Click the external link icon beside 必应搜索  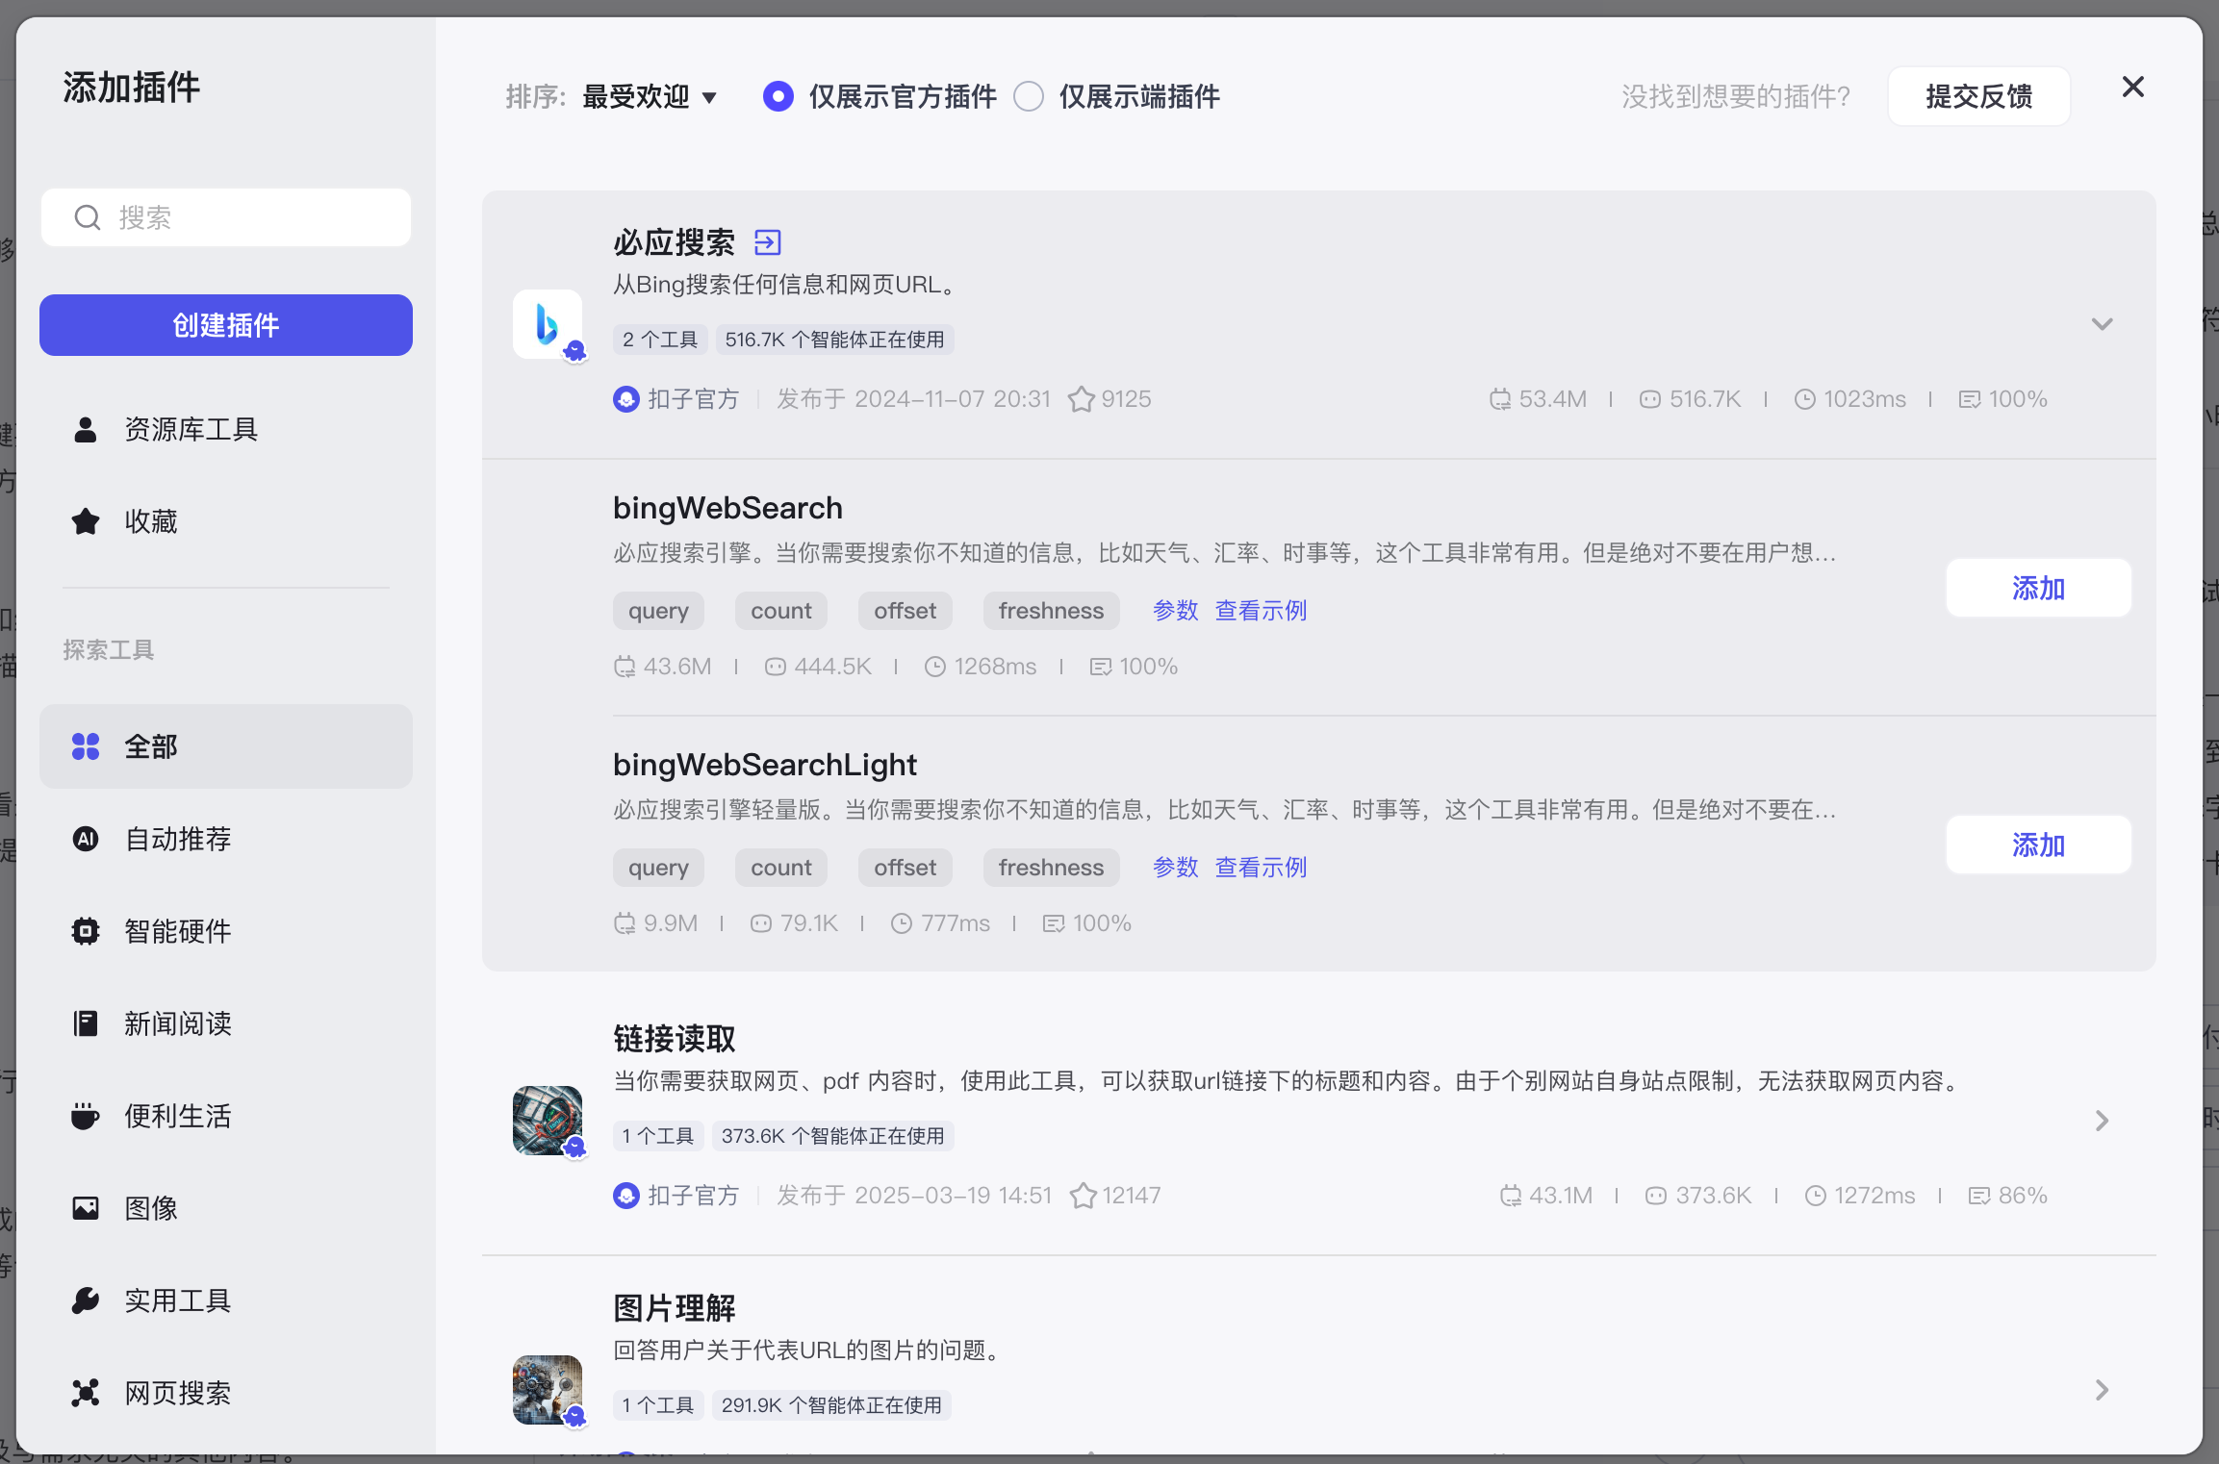767,242
